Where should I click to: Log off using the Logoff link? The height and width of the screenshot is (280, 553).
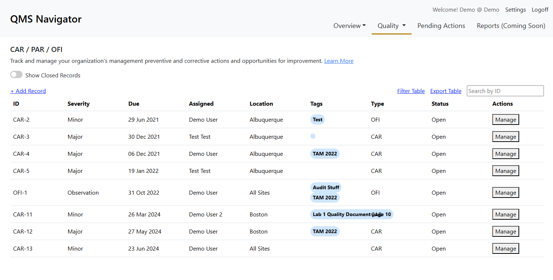point(540,10)
